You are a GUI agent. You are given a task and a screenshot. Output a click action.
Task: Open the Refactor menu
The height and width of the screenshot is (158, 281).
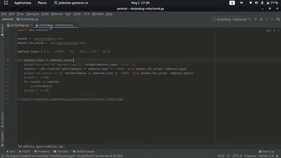tap(57, 14)
